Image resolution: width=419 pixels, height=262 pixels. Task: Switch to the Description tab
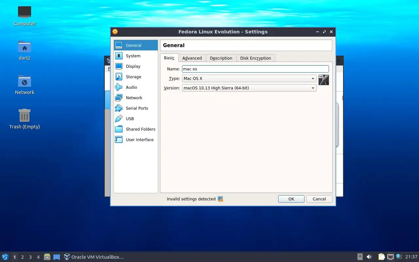[x=221, y=58]
